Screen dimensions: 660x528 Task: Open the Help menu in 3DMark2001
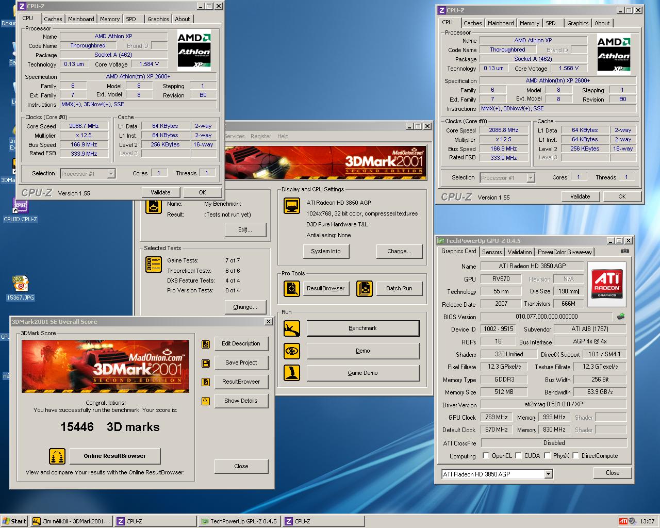(283, 136)
